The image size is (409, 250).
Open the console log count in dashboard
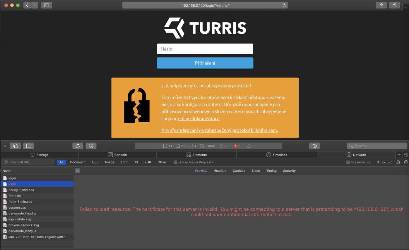[x=224, y=146]
